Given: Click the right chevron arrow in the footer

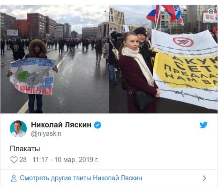Looking at the screenshot, I should click(x=204, y=178).
